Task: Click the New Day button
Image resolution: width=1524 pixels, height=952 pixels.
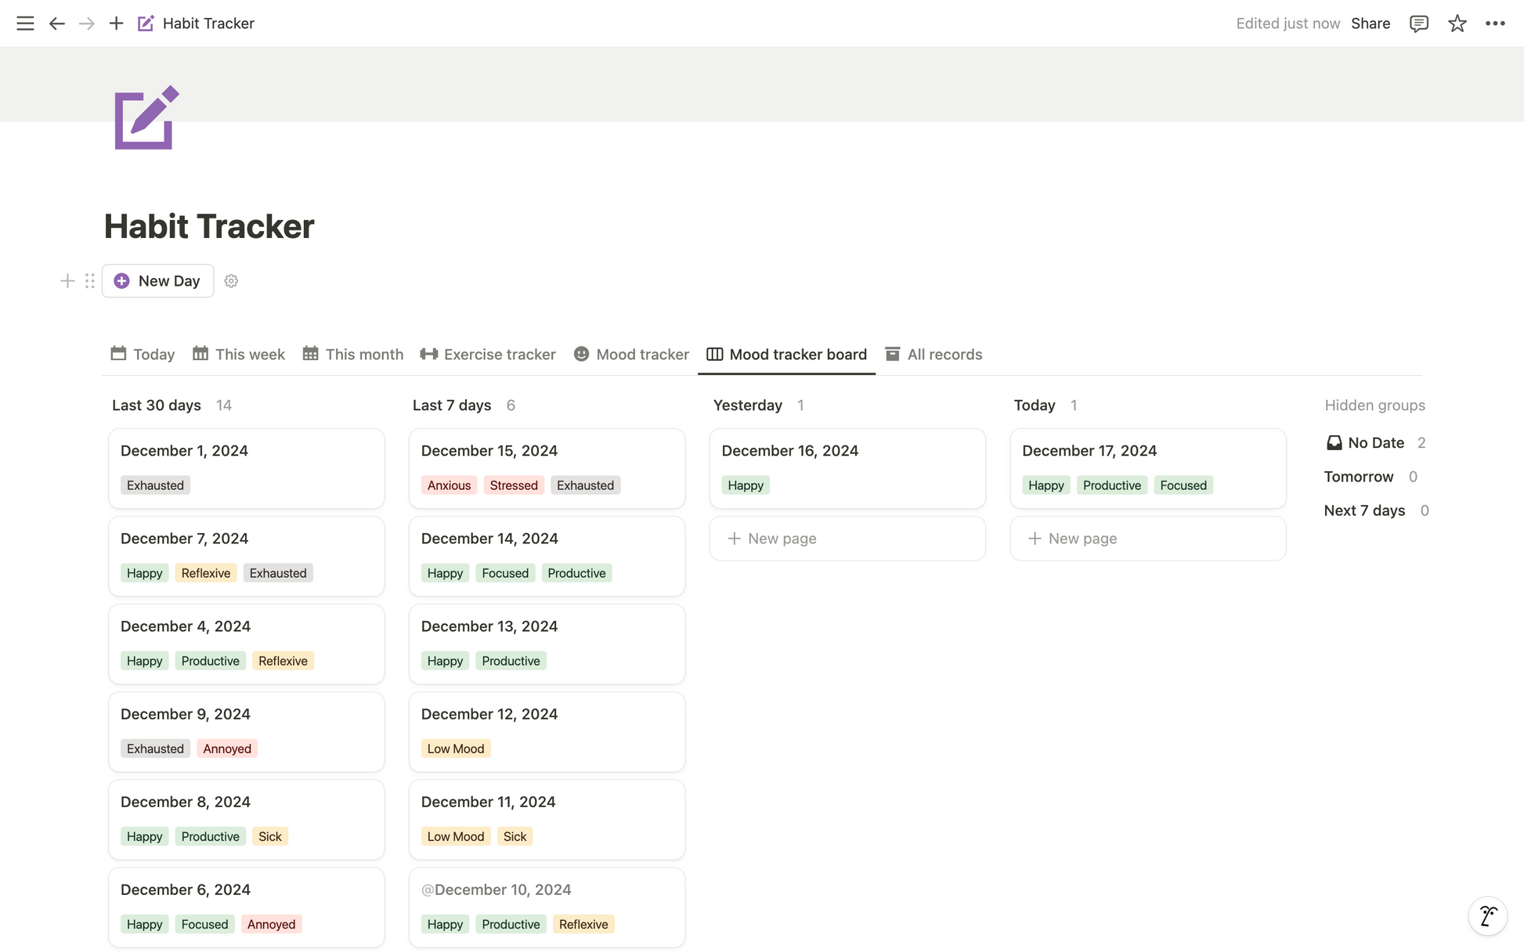Action: [x=157, y=281]
